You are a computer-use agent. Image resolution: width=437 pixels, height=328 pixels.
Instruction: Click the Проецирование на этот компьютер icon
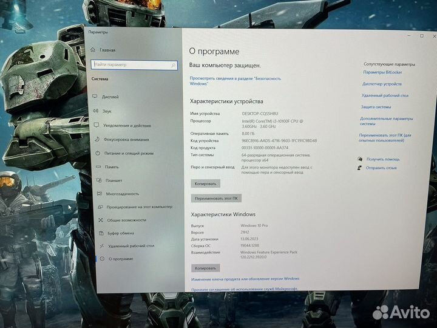click(x=100, y=207)
